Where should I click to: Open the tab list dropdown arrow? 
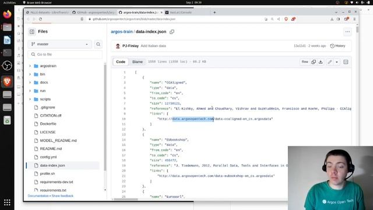click(x=336, y=12)
